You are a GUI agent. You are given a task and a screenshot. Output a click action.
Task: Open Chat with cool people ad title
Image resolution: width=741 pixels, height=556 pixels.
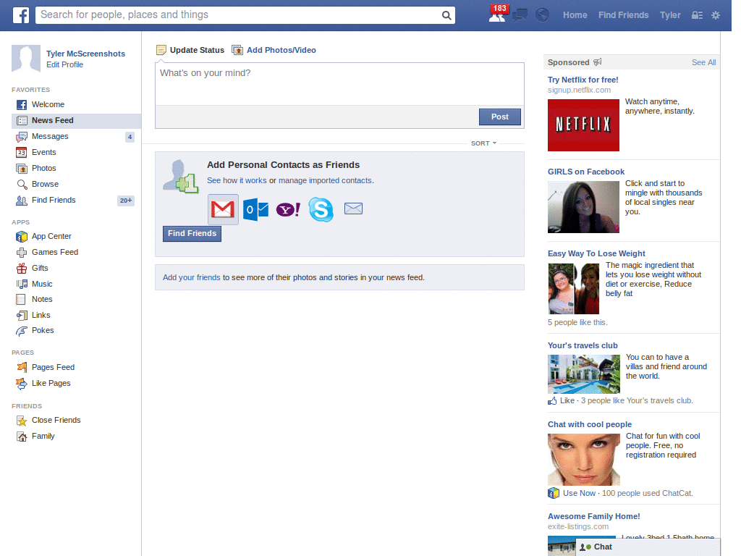589,424
